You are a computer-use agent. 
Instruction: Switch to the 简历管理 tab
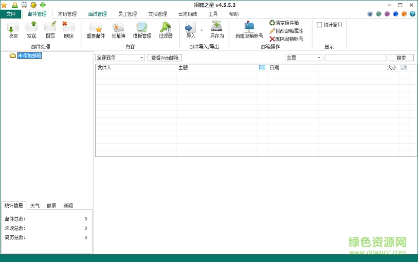point(67,14)
